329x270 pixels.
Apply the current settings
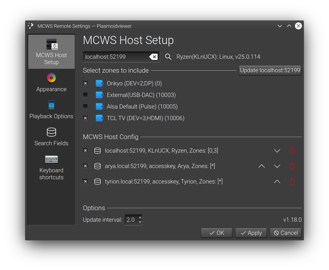(251, 233)
